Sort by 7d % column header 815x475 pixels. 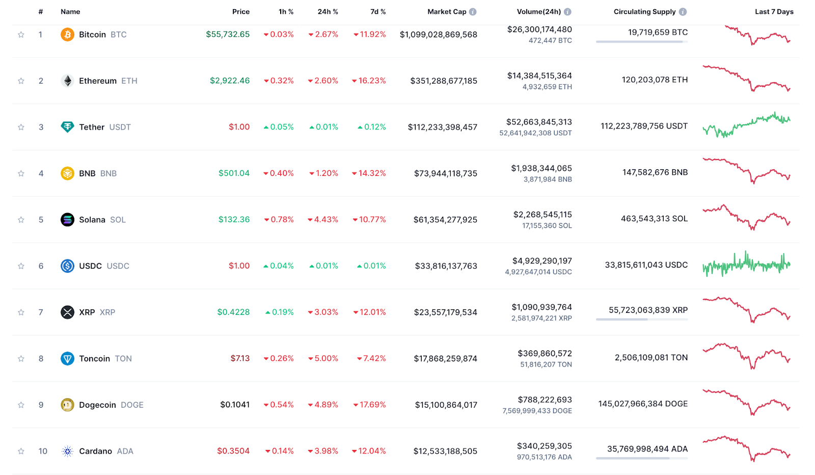(378, 12)
